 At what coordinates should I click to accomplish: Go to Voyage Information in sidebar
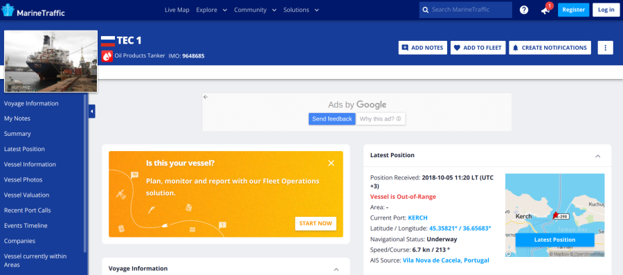[x=31, y=103]
